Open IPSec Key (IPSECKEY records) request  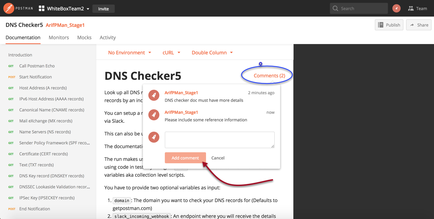[x=47, y=198]
